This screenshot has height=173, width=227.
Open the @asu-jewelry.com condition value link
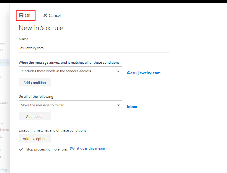[144, 73]
